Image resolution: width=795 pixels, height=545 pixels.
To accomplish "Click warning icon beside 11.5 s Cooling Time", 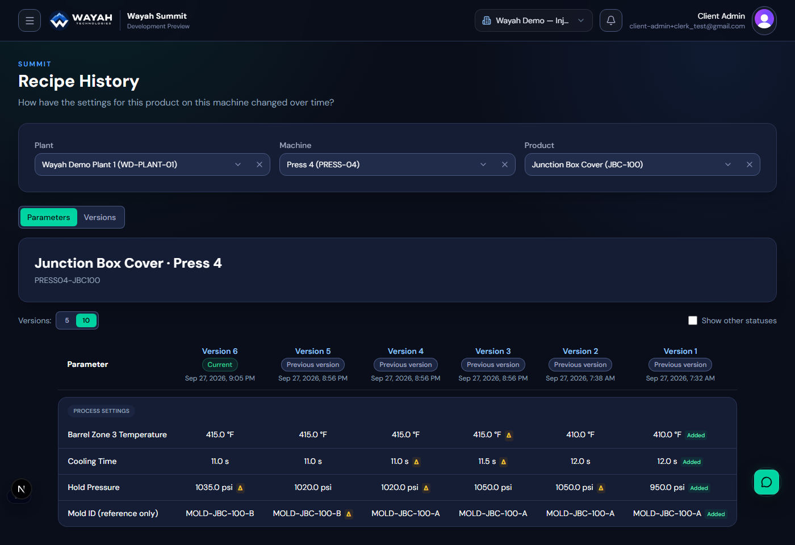I will tap(504, 462).
